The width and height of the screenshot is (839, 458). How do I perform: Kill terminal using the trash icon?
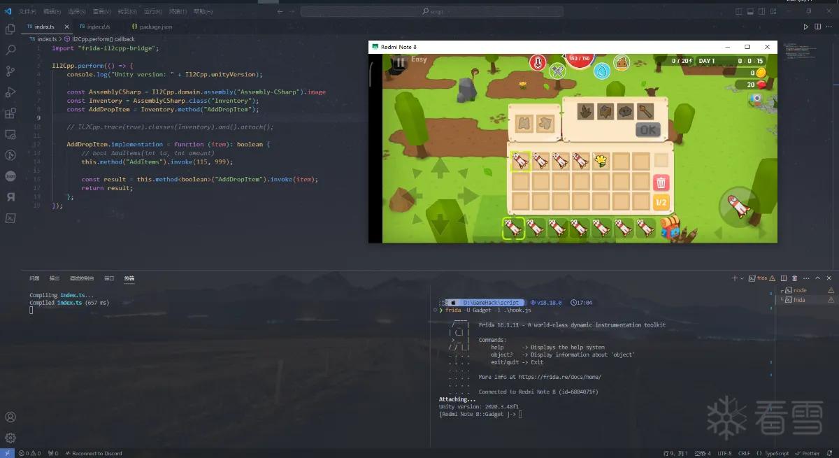point(796,278)
